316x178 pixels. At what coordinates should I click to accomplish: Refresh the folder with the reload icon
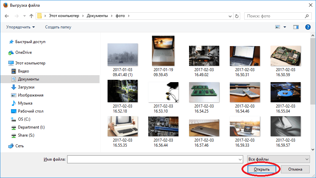click(x=237, y=16)
